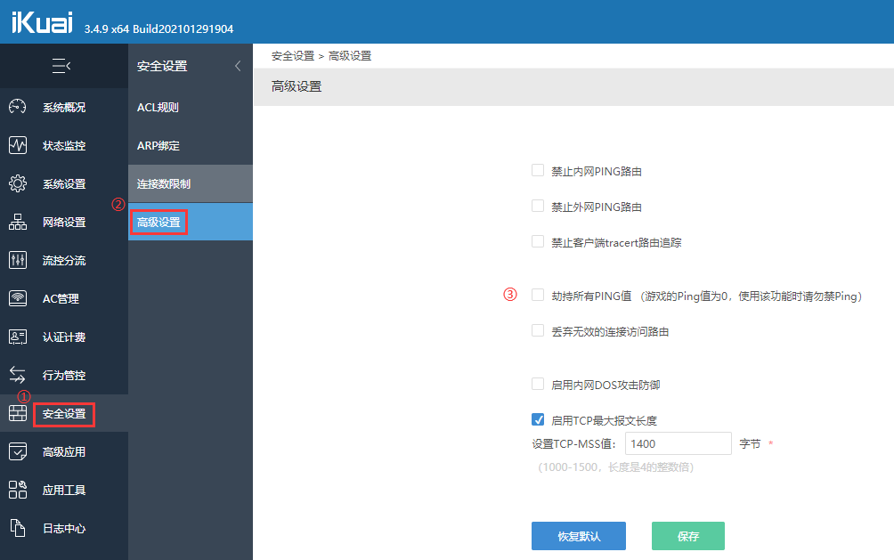The height and width of the screenshot is (560, 894).
Task: Click the 流控分流 sliders icon
Action: pyautogui.click(x=18, y=260)
